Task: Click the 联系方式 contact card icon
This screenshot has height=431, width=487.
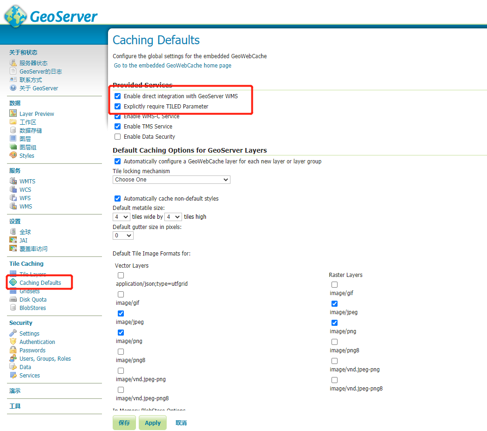Action: [13, 80]
